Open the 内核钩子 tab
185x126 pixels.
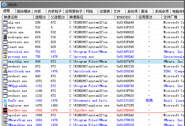[55, 11]
